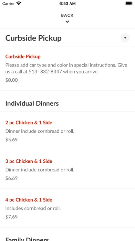
Task: Tap the $7.69 price
Action: (11, 217)
